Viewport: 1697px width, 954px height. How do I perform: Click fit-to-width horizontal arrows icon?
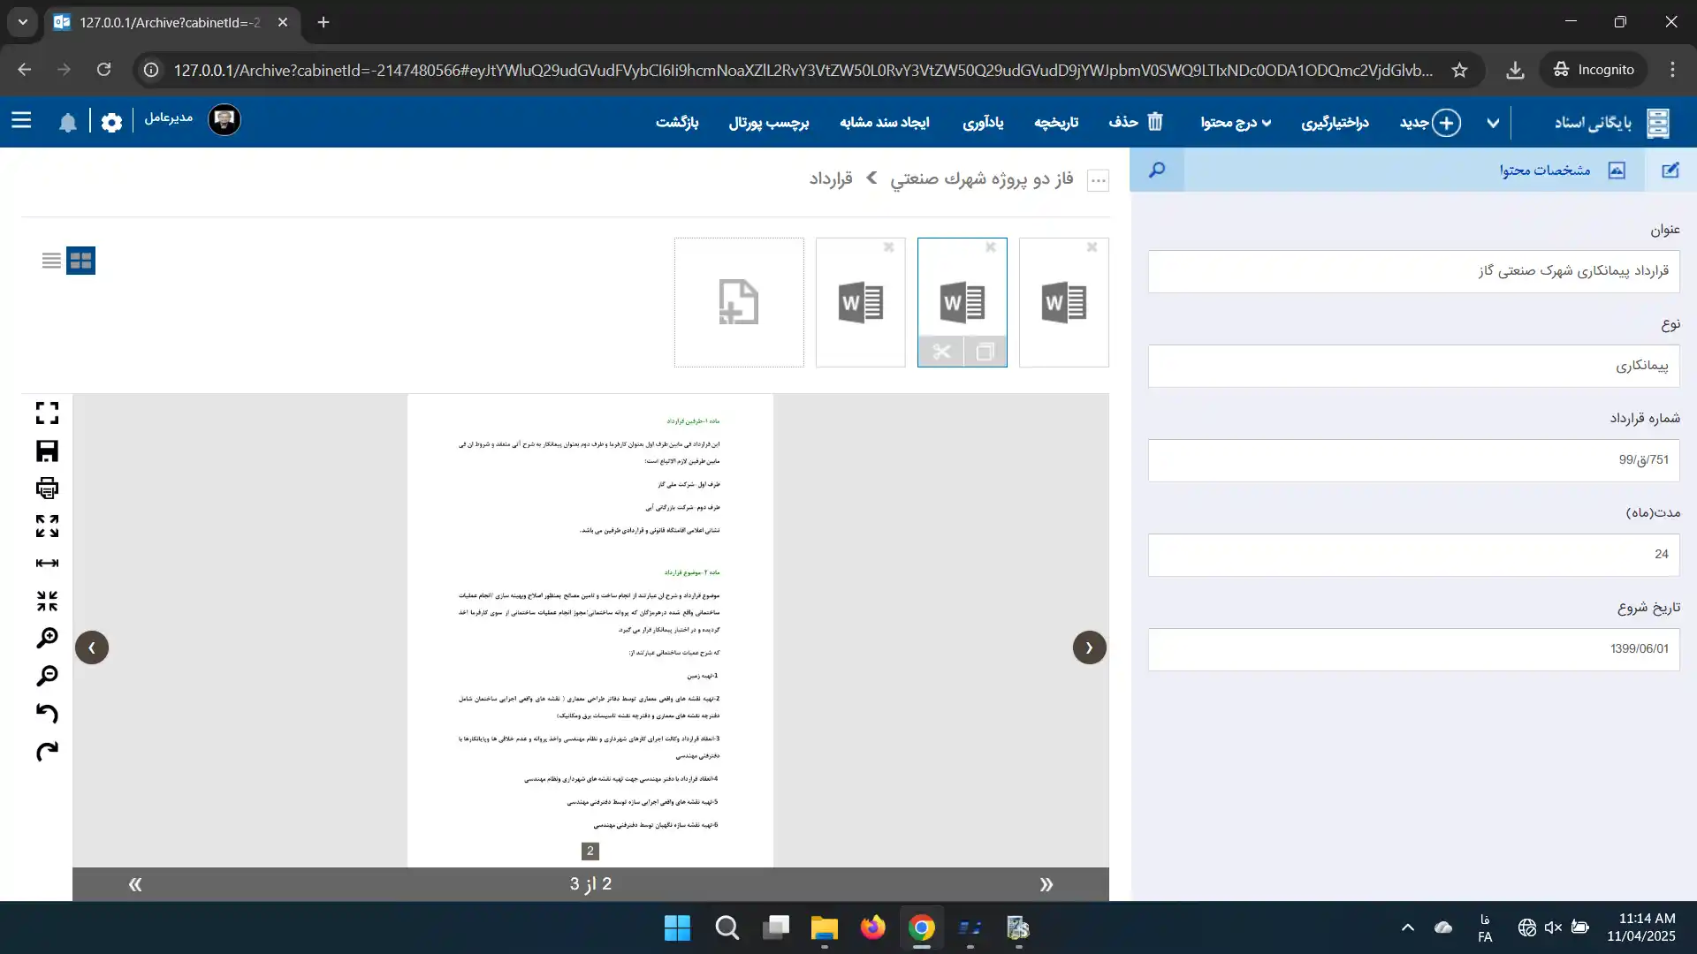47,564
